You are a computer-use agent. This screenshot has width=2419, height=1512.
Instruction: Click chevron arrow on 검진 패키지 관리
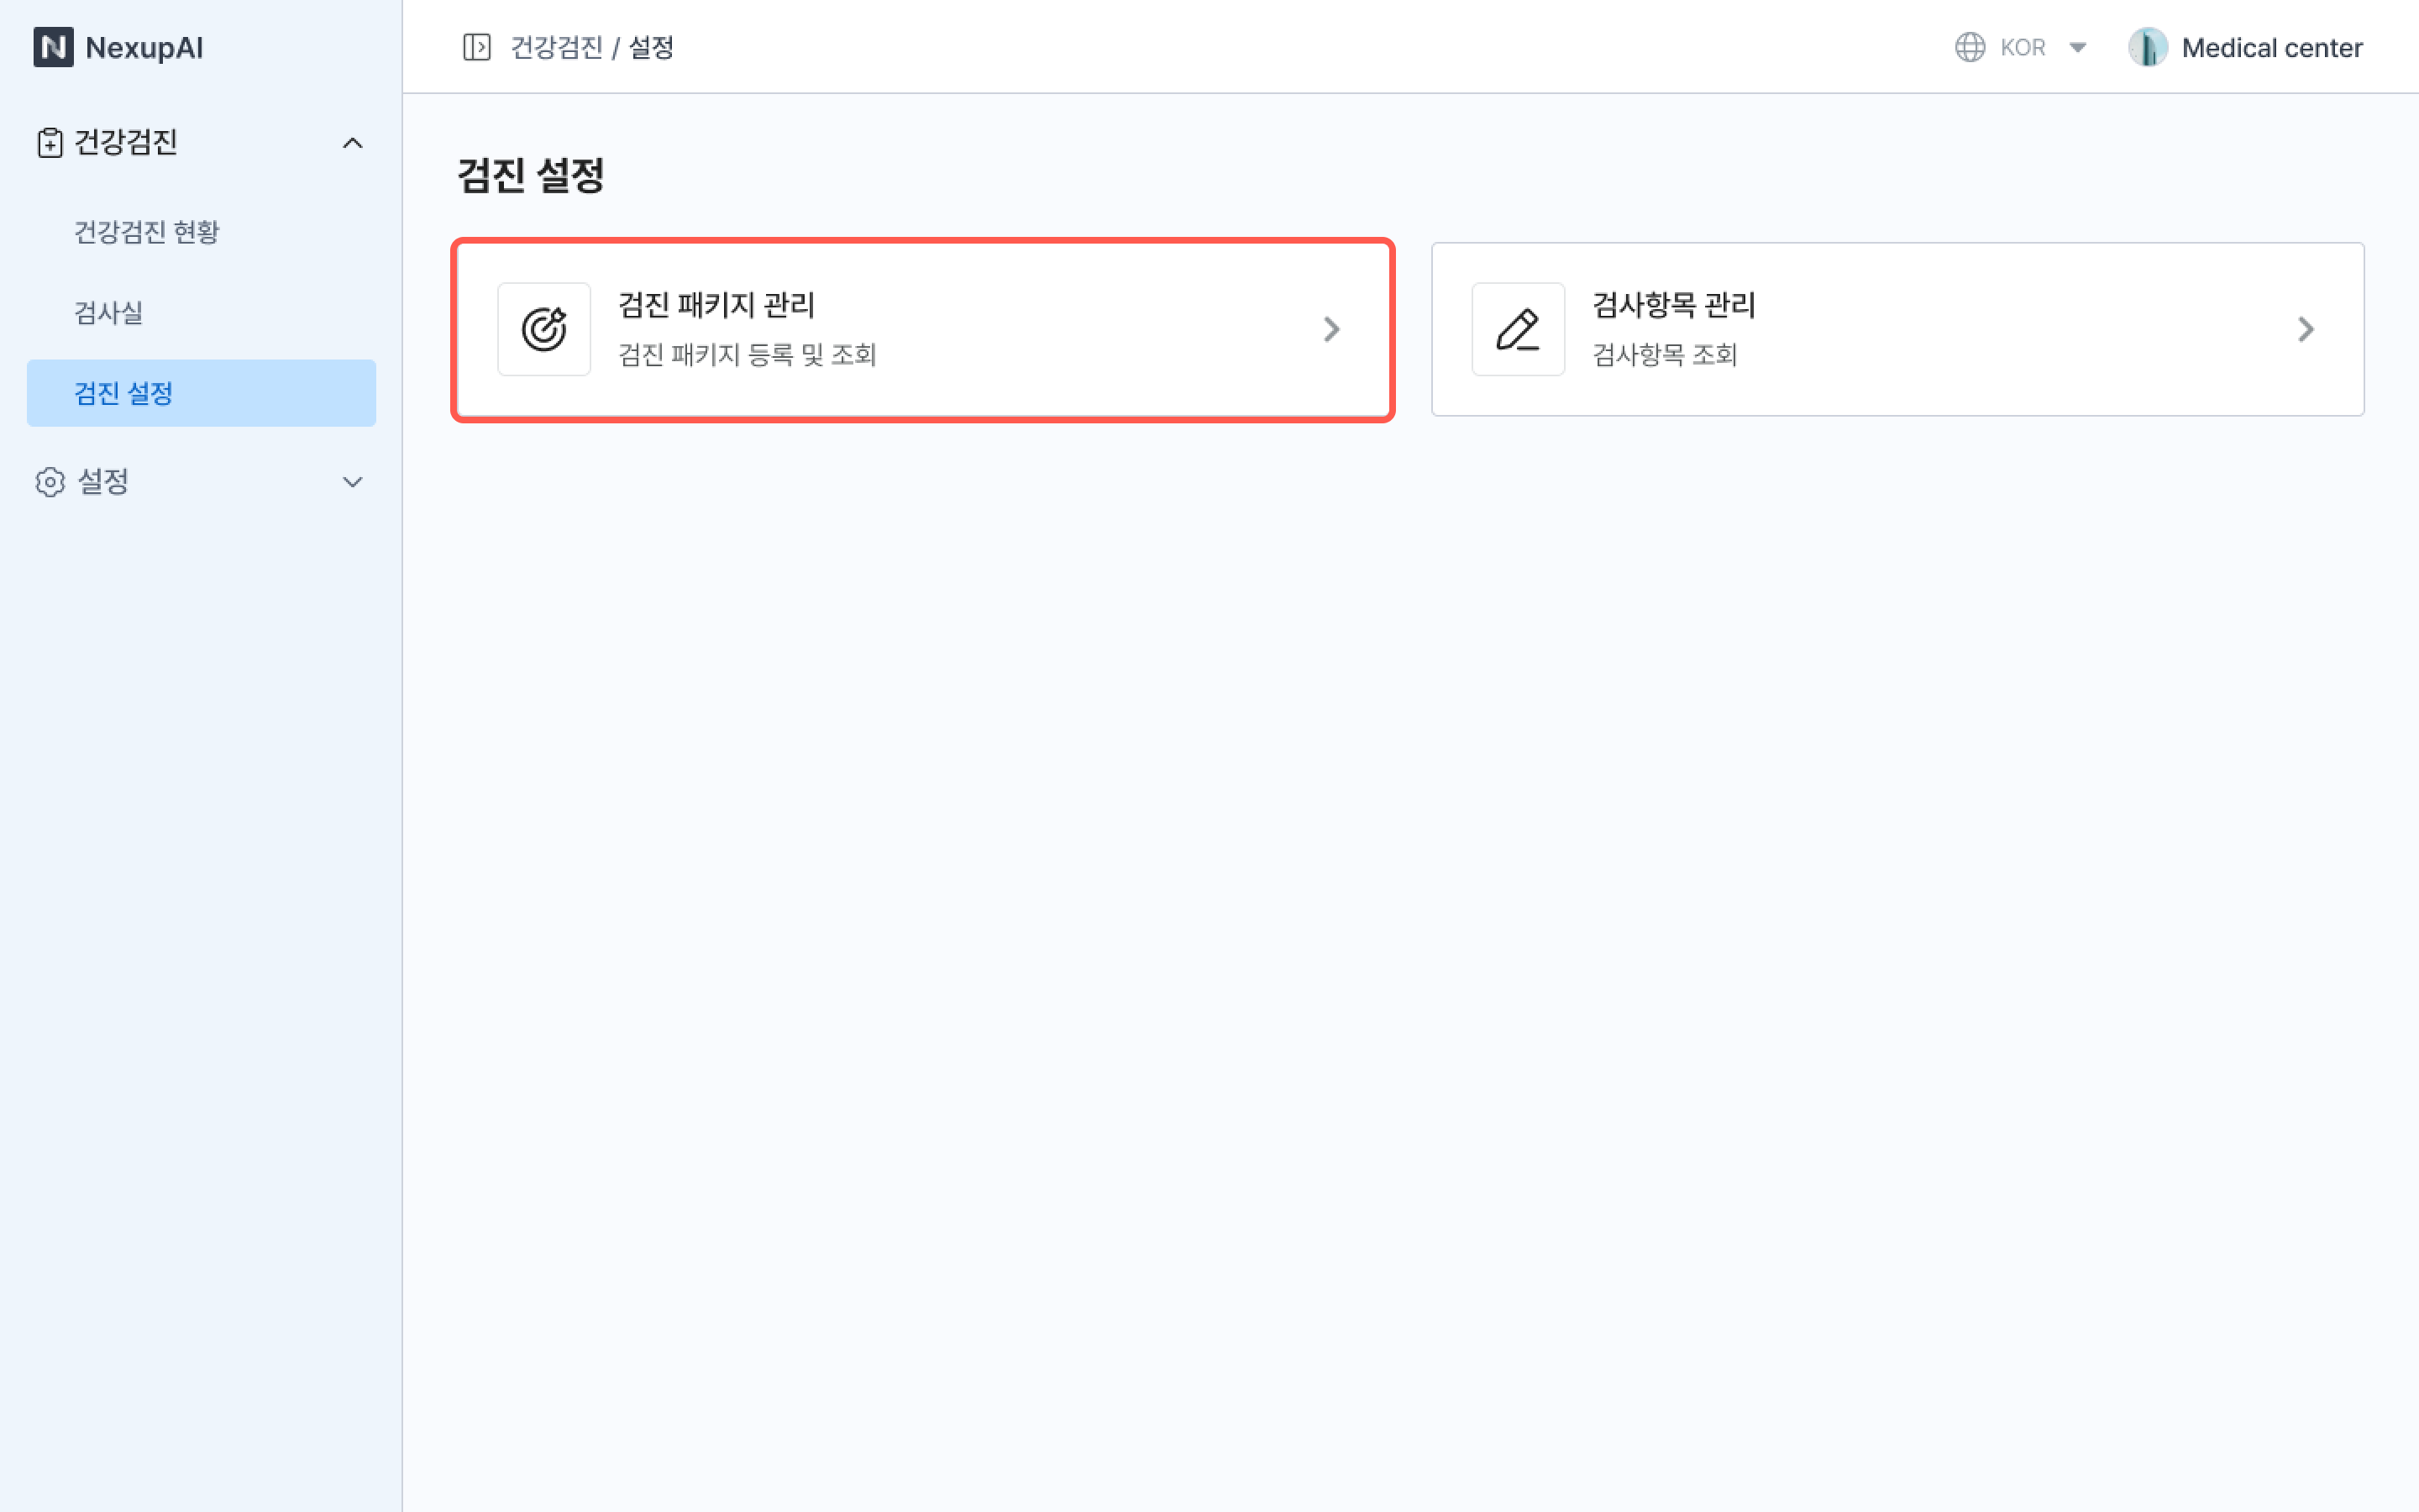pyautogui.click(x=1331, y=329)
